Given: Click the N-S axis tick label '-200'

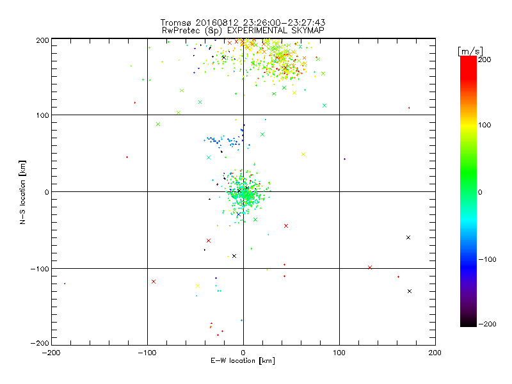Looking at the screenshot, I should pyautogui.click(x=40, y=343).
